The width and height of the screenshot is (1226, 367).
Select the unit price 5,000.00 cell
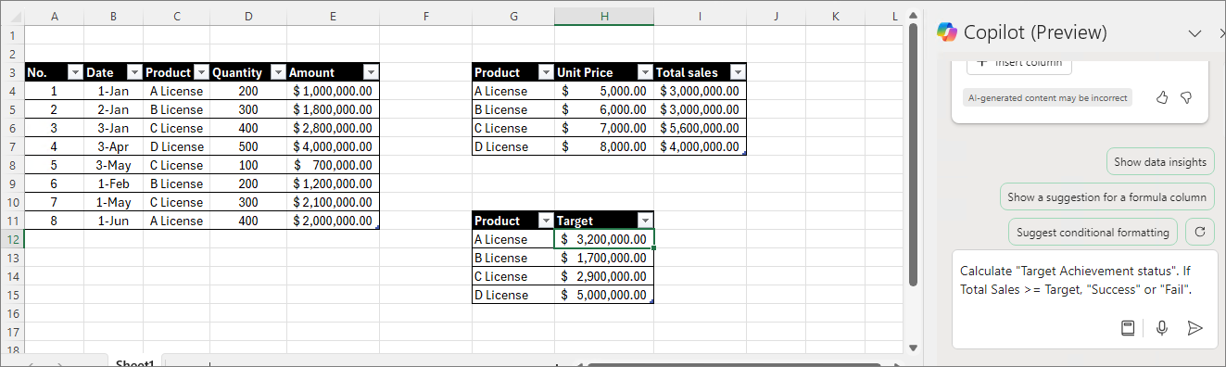604,91
